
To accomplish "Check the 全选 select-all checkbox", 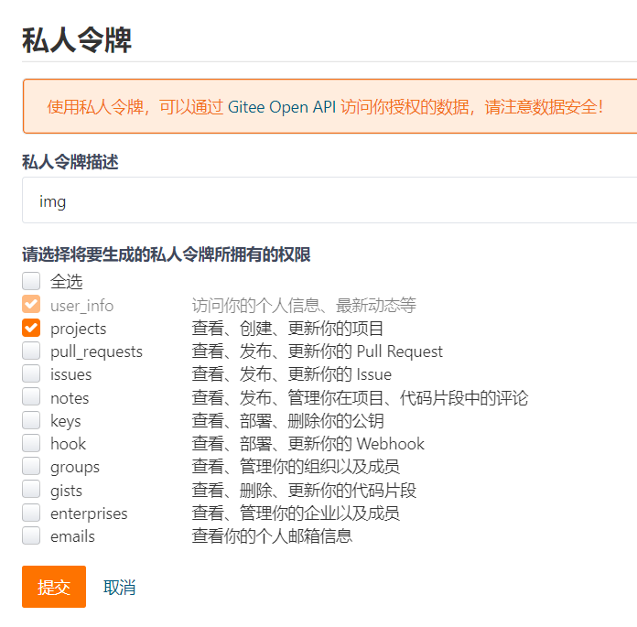I will point(31,281).
